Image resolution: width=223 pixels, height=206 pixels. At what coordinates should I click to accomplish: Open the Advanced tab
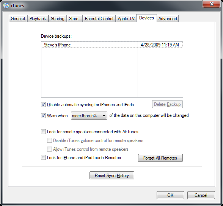168,19
